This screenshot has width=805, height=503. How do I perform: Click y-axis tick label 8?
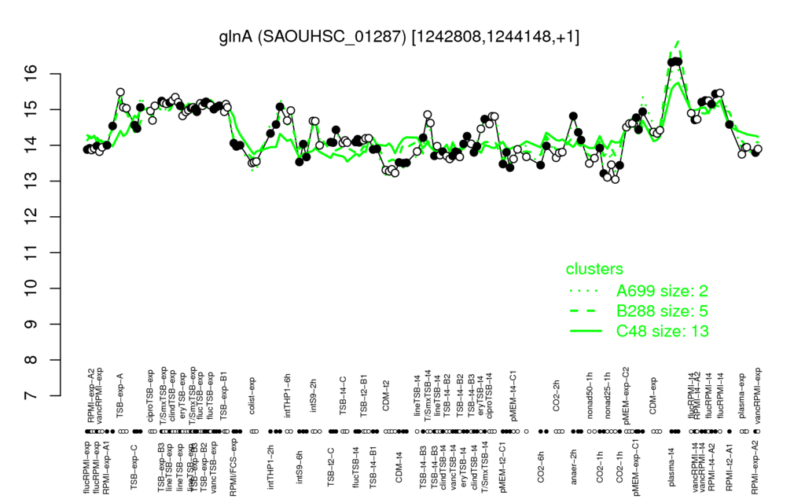(31, 360)
